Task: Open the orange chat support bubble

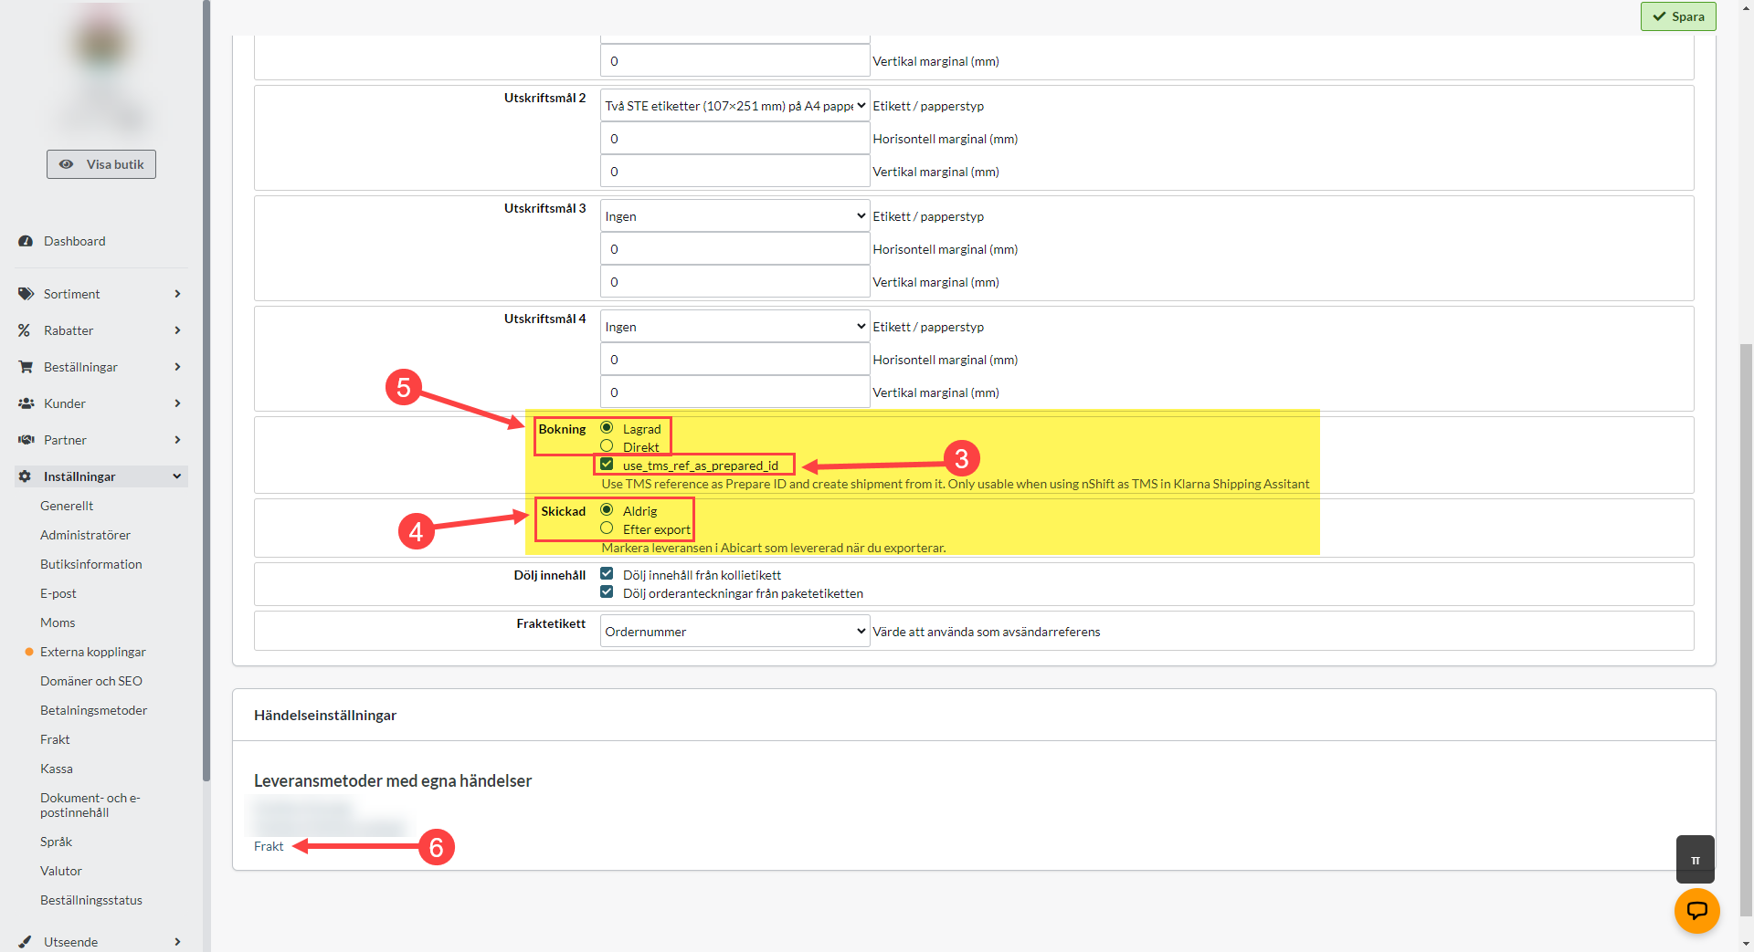Action: (x=1696, y=910)
